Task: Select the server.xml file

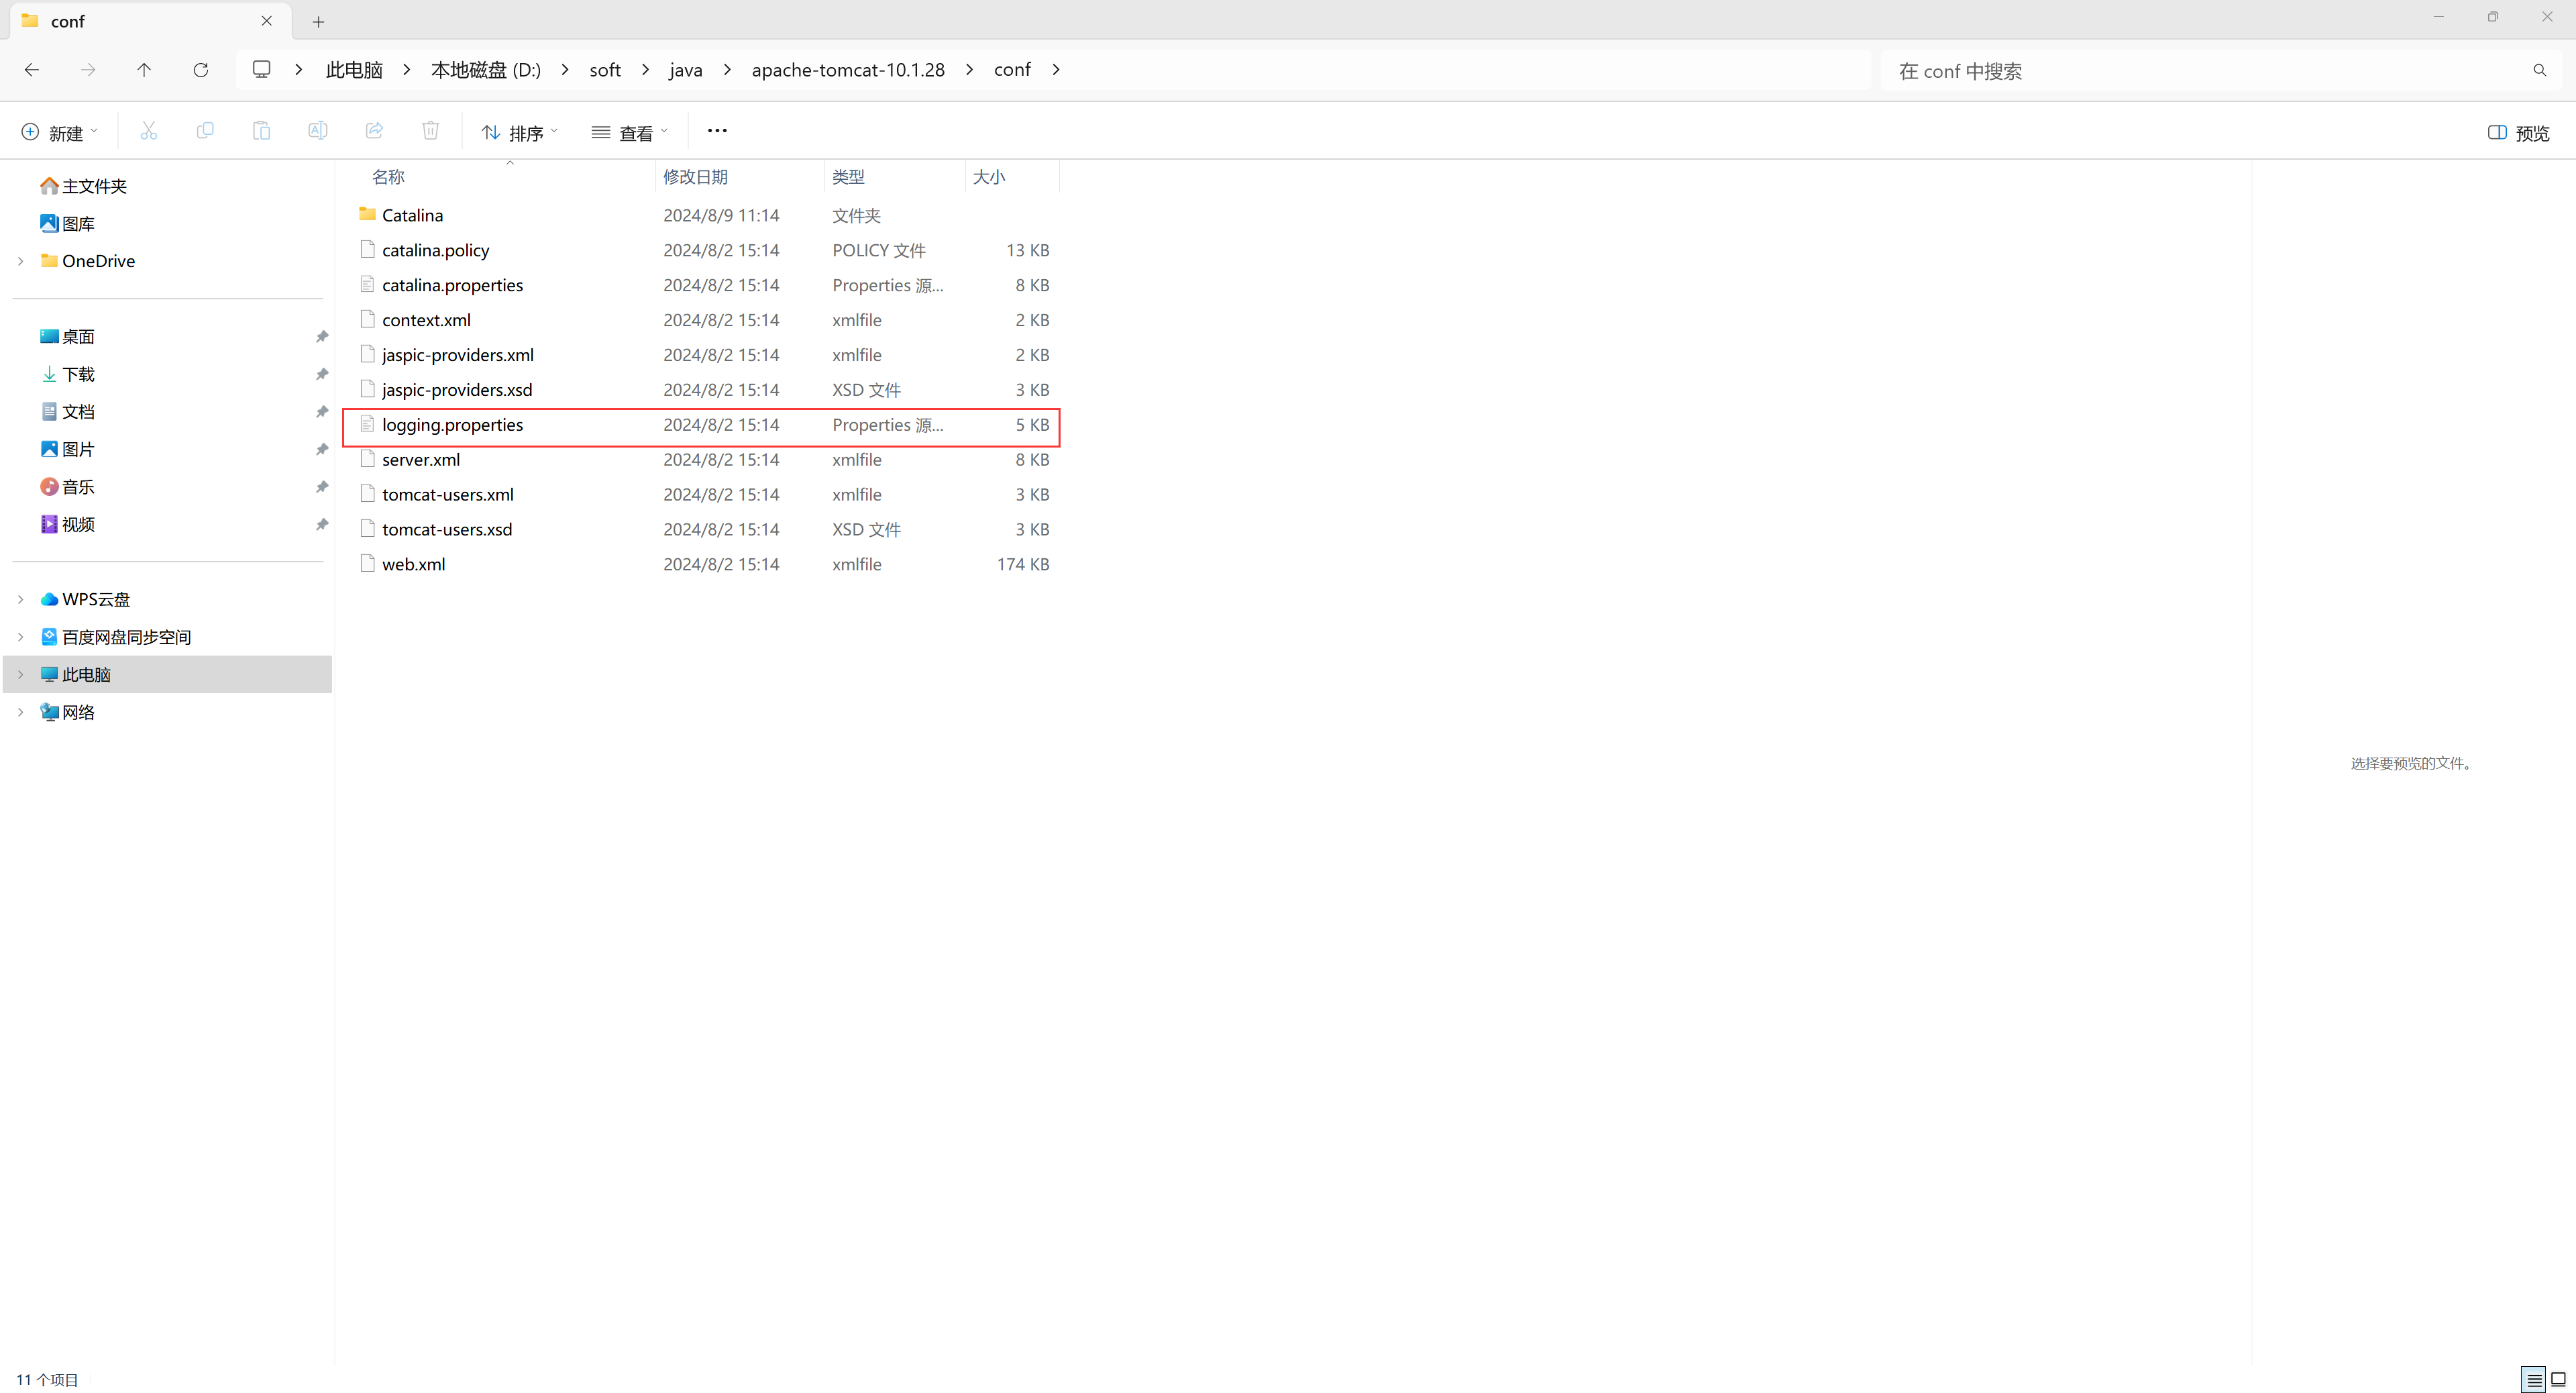Action: (x=421, y=460)
